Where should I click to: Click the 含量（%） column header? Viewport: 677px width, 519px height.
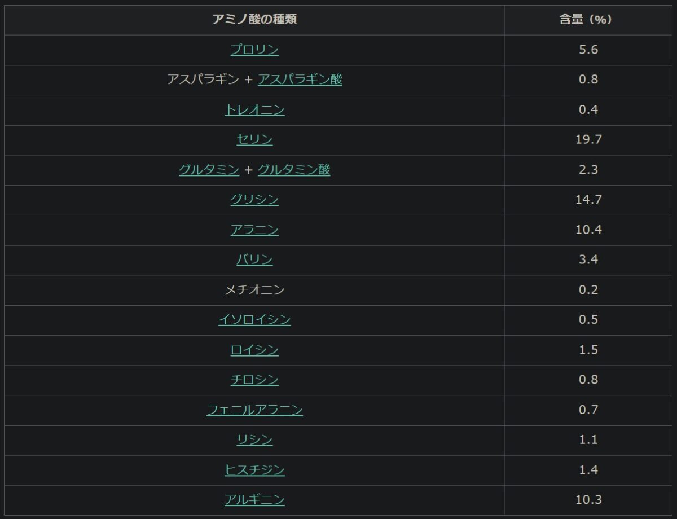click(588, 20)
